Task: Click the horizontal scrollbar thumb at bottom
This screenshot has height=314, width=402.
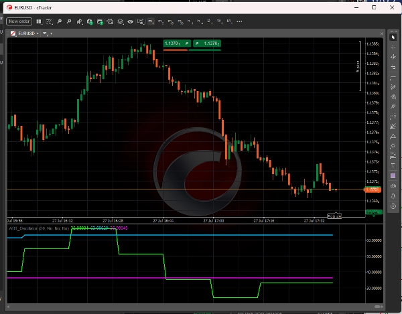Action: click(378, 307)
